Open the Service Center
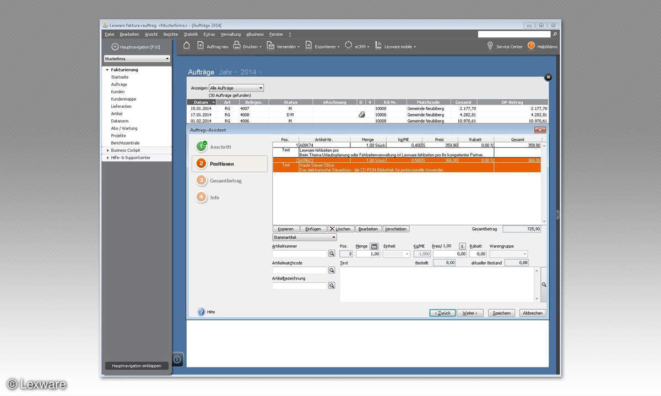661x396 pixels. point(505,46)
